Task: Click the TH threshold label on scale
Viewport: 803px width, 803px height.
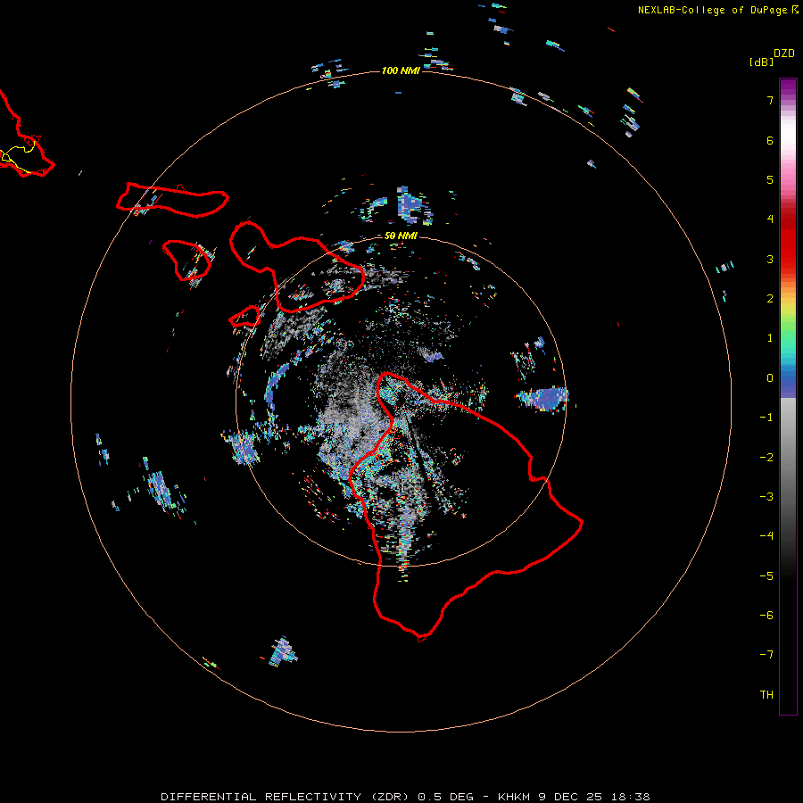Action: click(x=766, y=695)
